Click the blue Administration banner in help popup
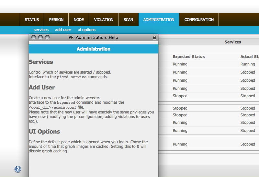This screenshot has height=177, width=259. 94,49
